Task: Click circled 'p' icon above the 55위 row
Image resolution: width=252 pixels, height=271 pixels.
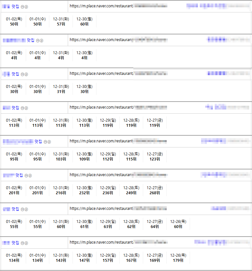Action: click(26, 209)
